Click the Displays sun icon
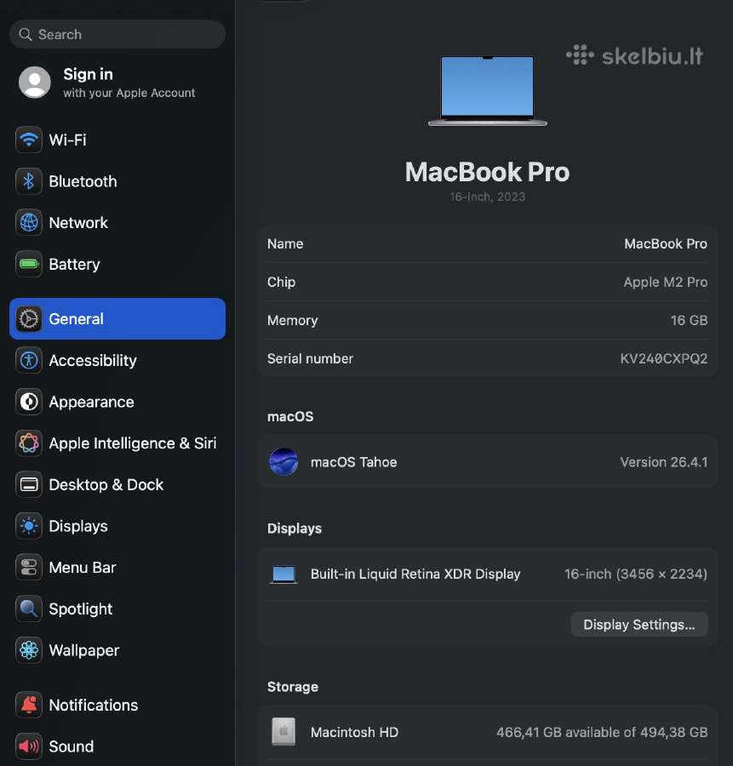 point(29,526)
